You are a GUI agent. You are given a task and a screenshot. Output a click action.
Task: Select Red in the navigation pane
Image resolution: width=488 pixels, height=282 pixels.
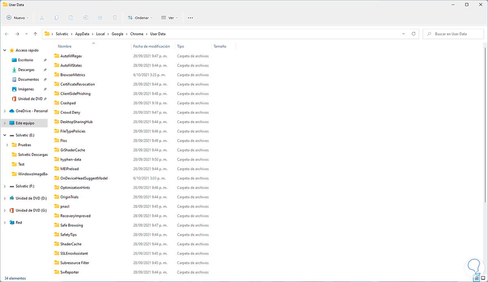[19, 223]
